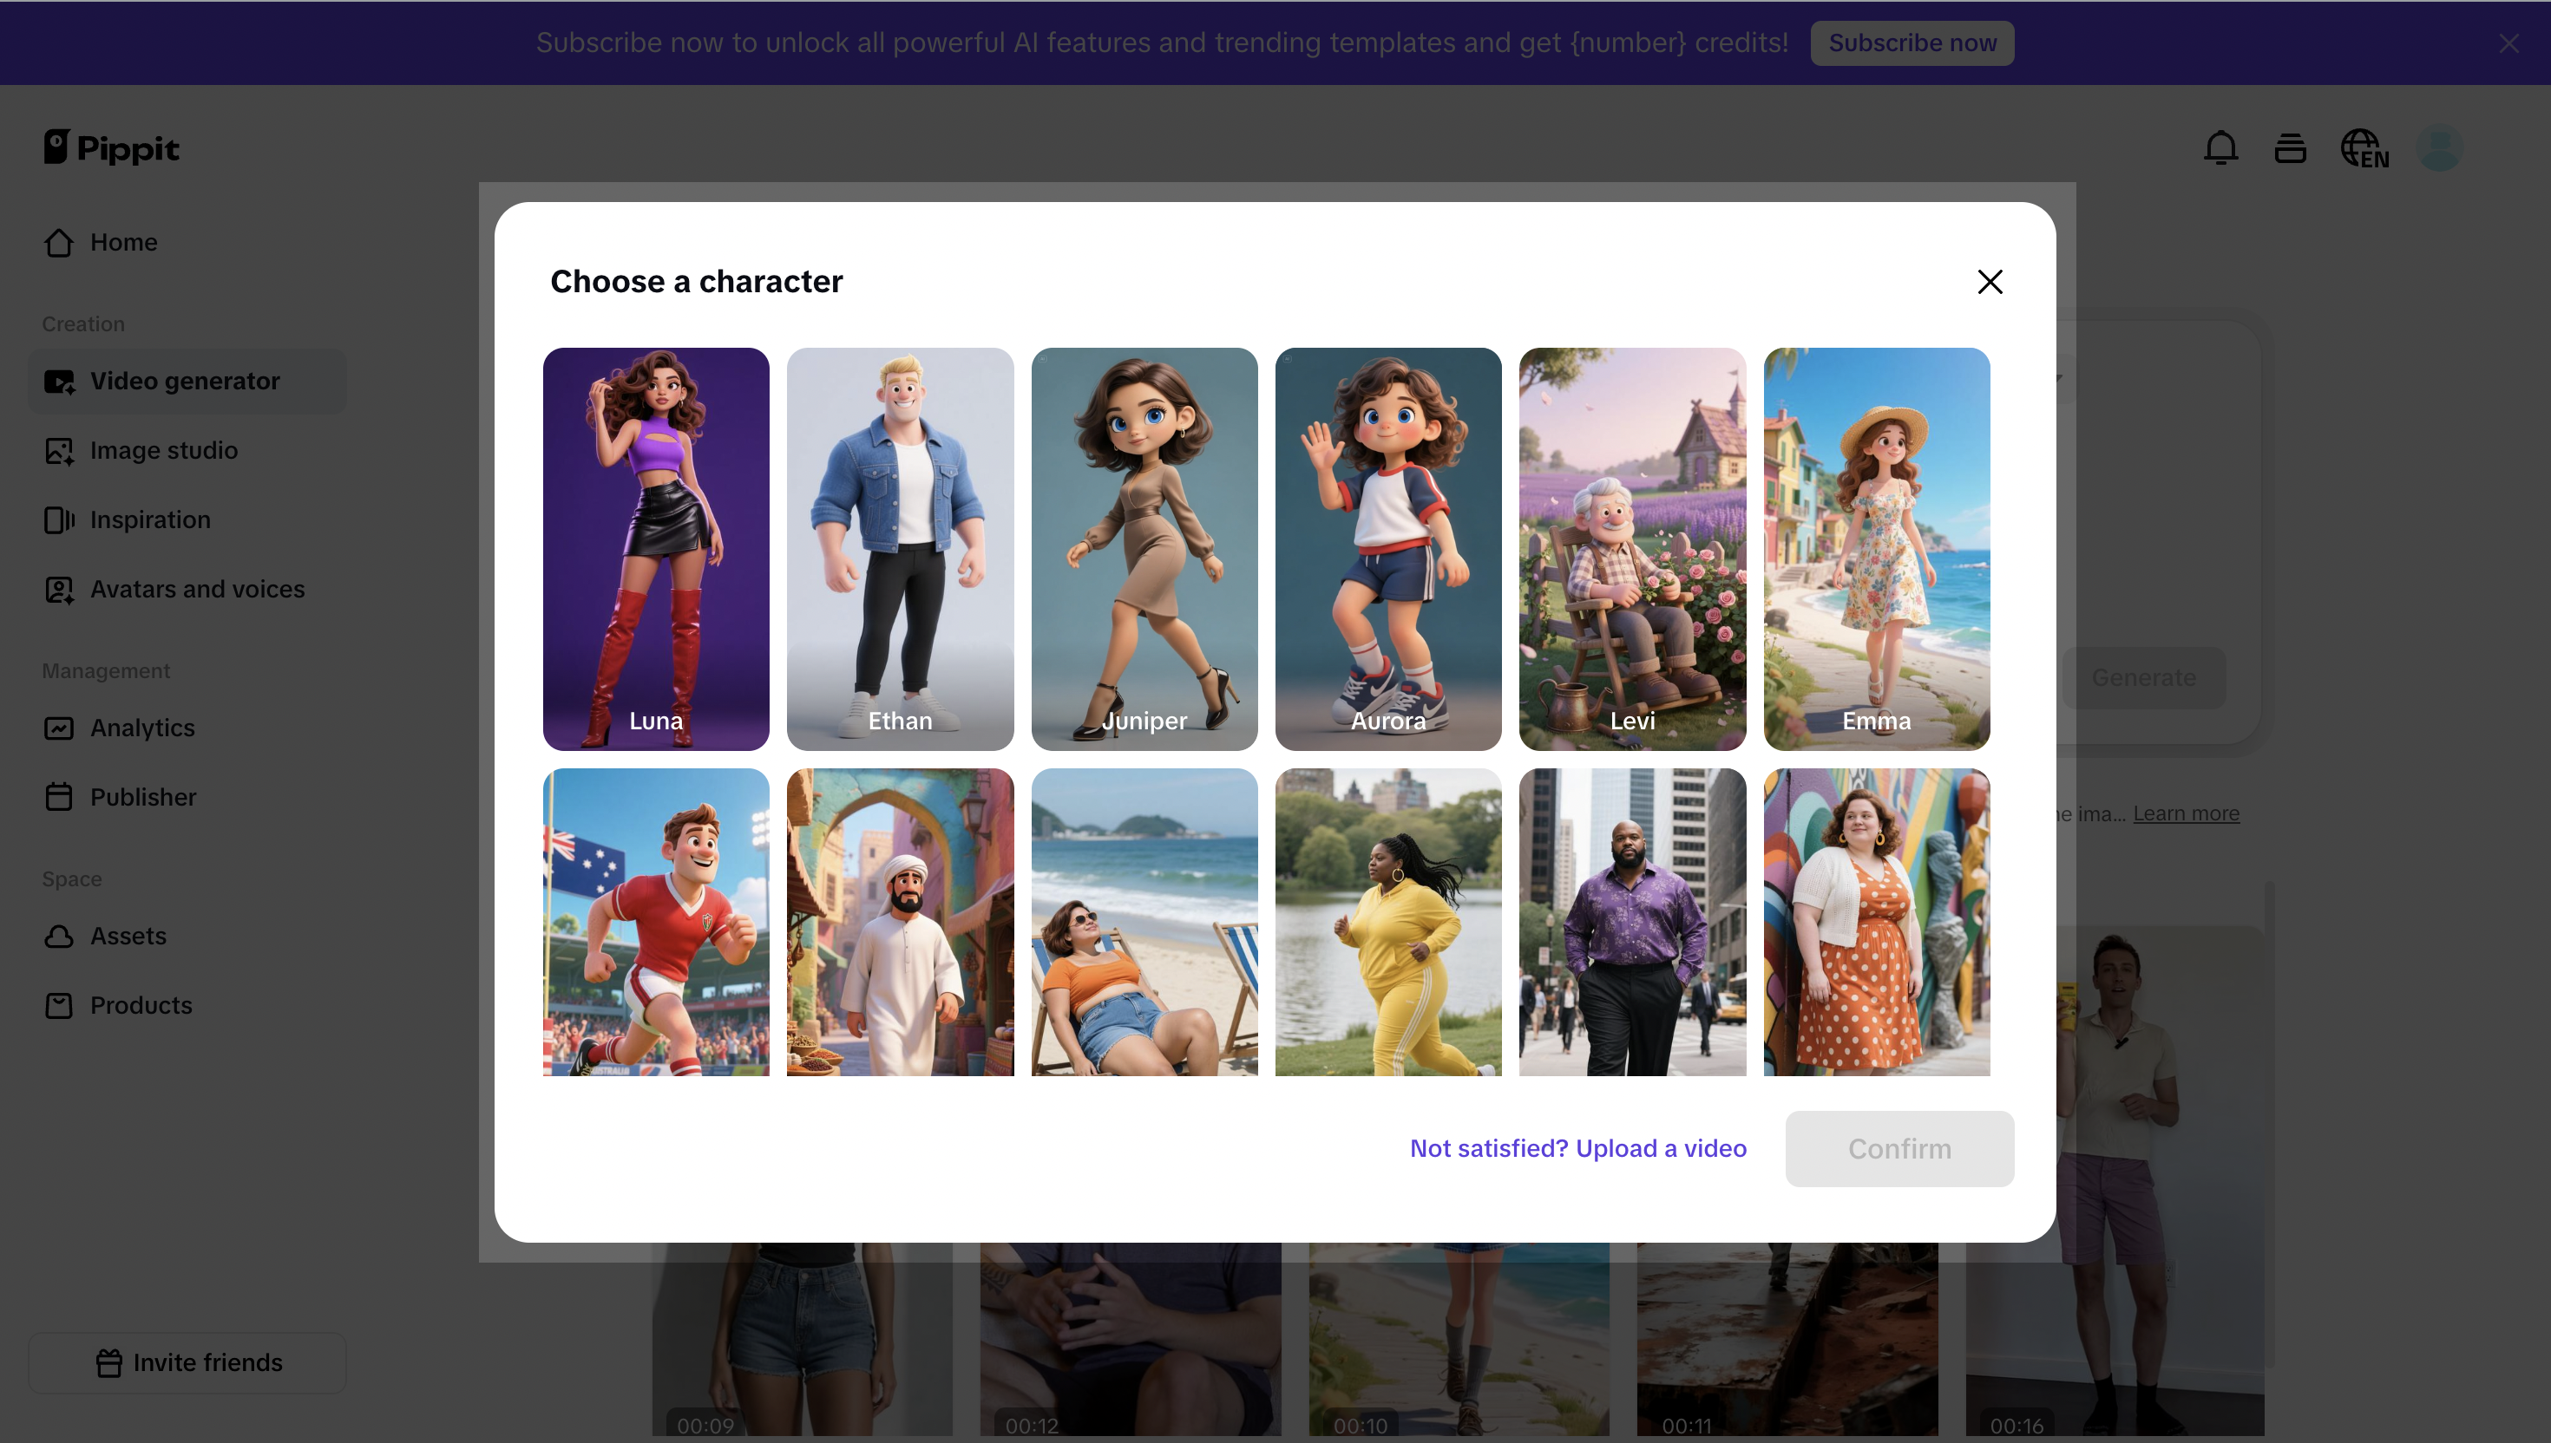
Task: Click the notification bell icon
Action: (2220, 148)
